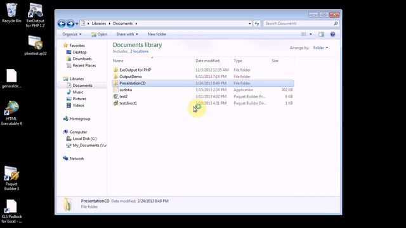
Task: Click the search magnifier icon
Action: [336, 23]
